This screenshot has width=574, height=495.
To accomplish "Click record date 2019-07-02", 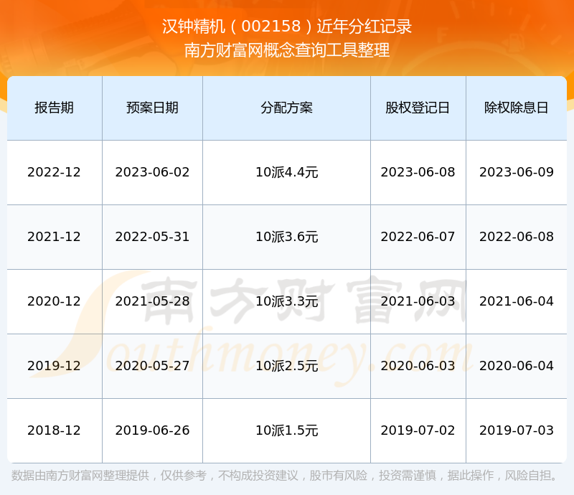I will click(x=418, y=430).
